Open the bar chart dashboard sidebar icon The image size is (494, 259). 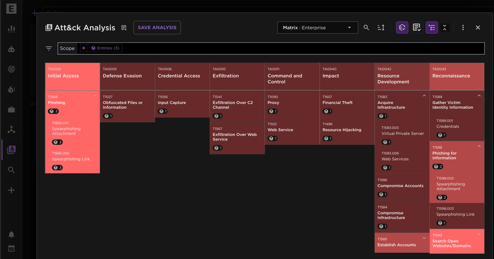pyautogui.click(x=11, y=29)
